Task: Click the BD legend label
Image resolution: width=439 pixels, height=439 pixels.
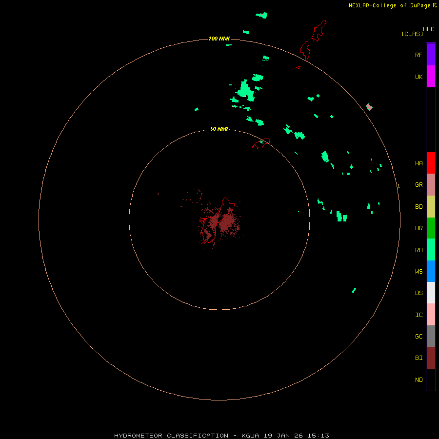Action: tap(419, 207)
